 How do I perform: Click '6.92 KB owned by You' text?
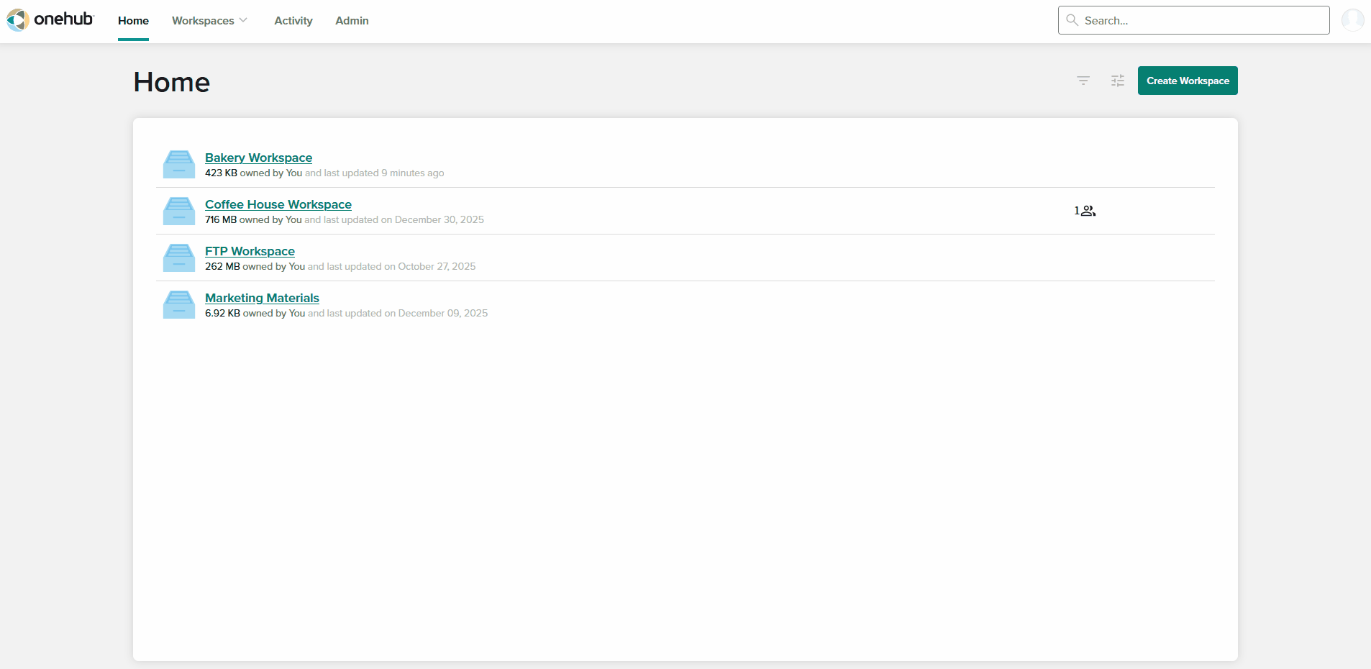click(x=255, y=314)
